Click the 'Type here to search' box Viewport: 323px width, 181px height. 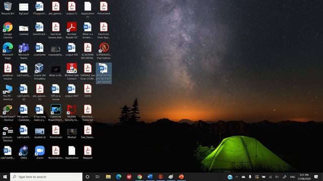point(46,176)
